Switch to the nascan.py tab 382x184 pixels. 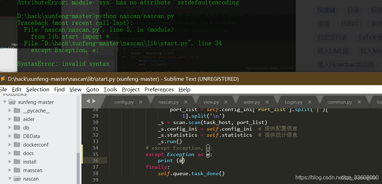[169, 102]
